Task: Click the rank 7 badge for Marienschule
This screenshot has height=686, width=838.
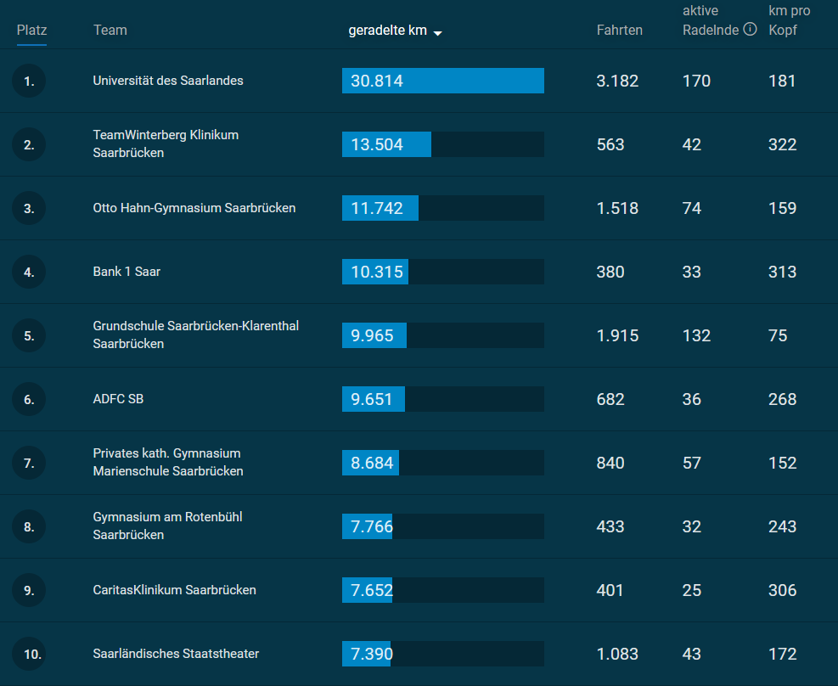Action: (x=29, y=464)
